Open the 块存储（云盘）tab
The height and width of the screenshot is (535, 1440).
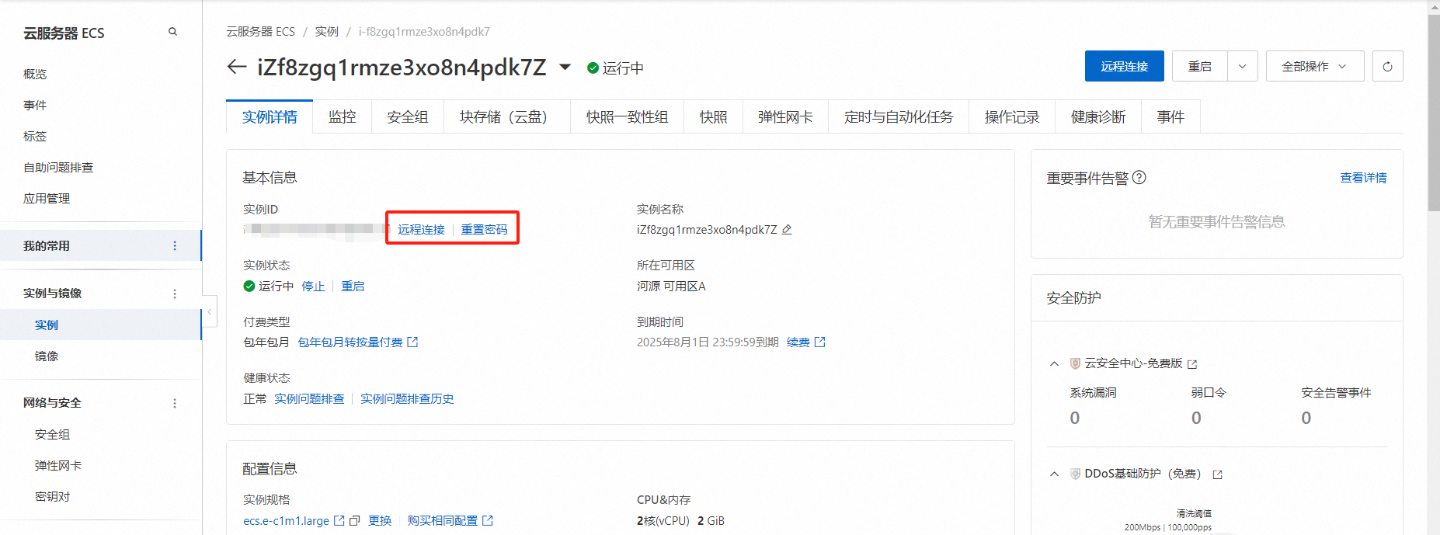(506, 116)
